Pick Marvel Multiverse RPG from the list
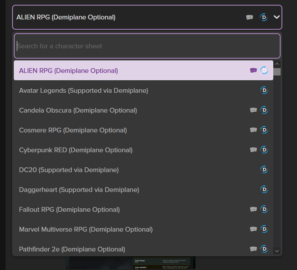Screen dimensions: 297x270 pos(86,229)
